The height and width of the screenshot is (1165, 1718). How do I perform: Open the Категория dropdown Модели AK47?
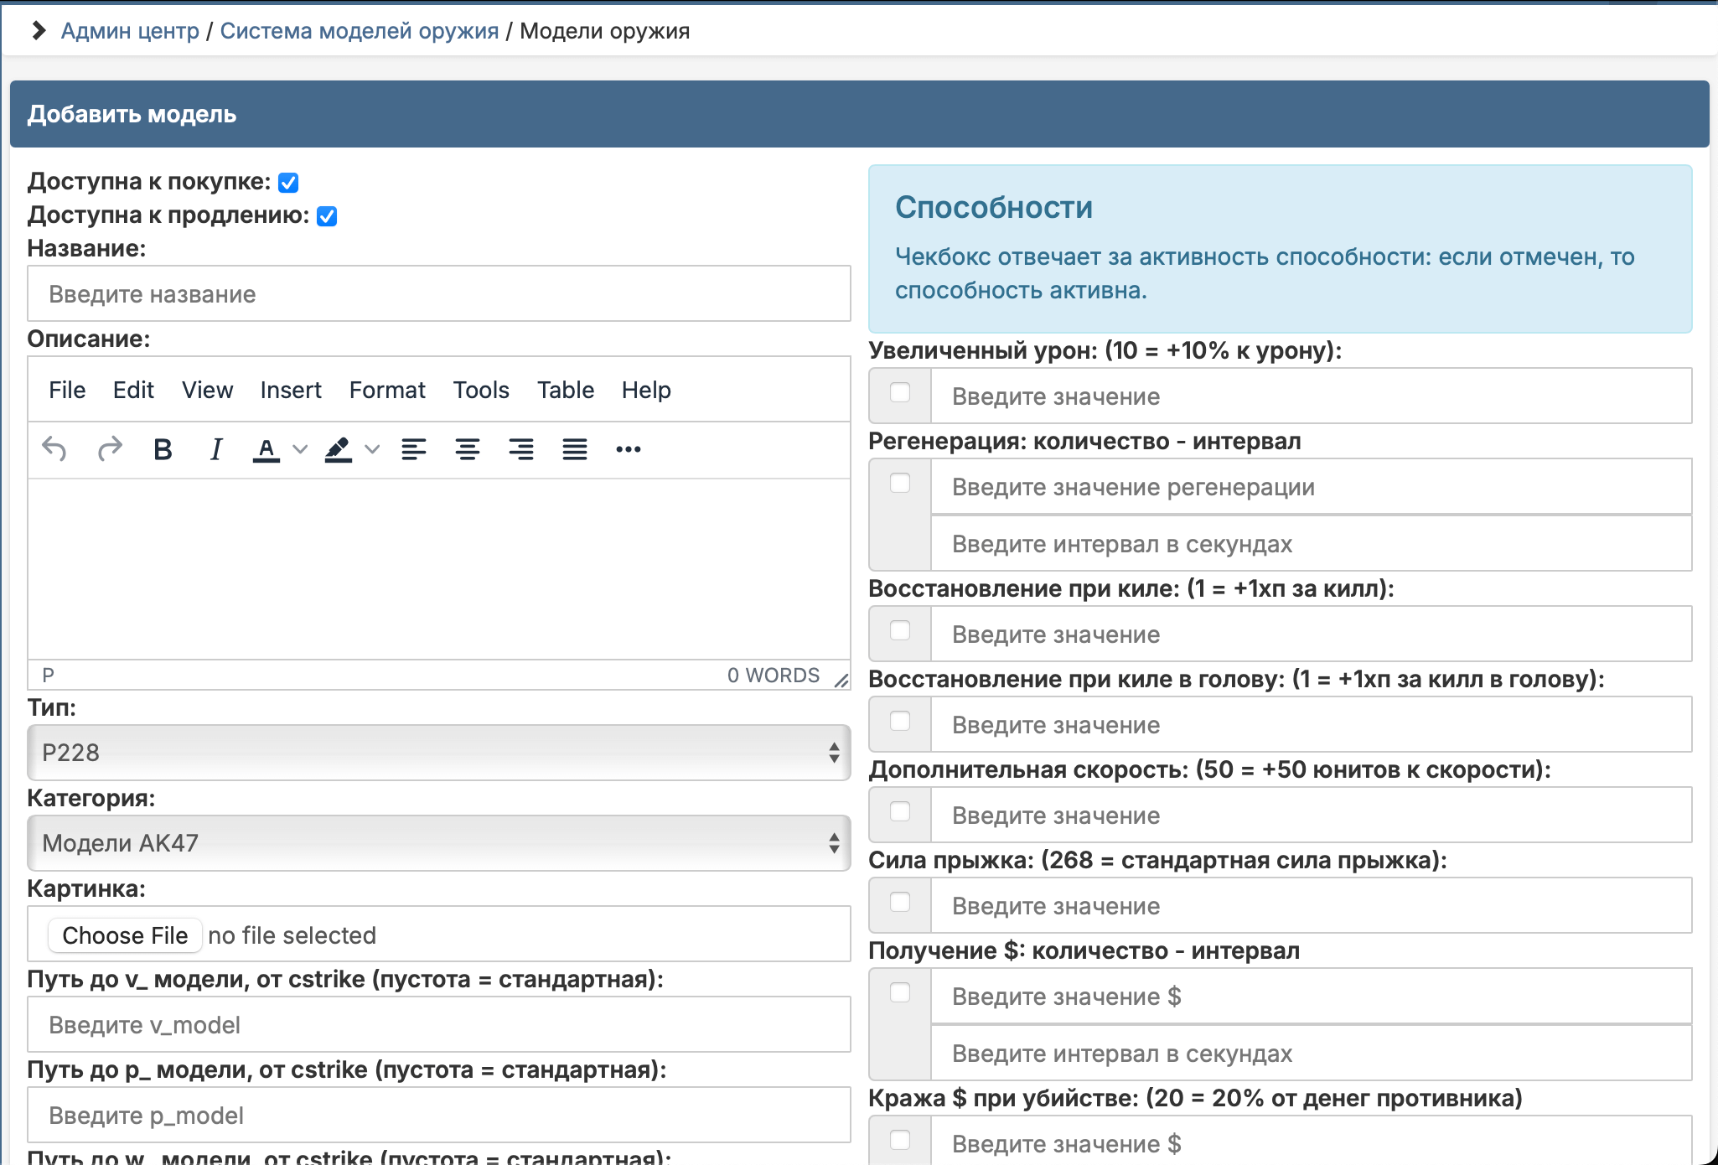pyautogui.click(x=439, y=843)
